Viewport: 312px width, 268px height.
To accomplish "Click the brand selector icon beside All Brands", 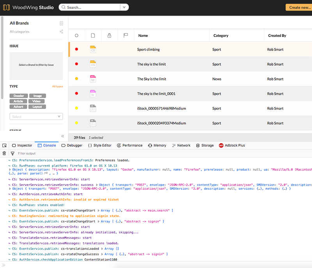I will [x=61, y=23].
